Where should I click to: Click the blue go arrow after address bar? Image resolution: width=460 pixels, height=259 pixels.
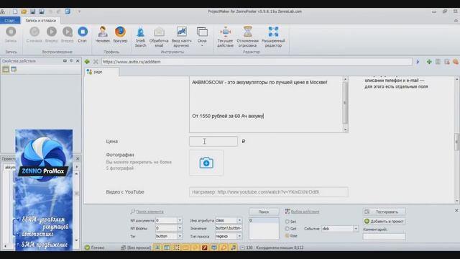(x=418, y=62)
